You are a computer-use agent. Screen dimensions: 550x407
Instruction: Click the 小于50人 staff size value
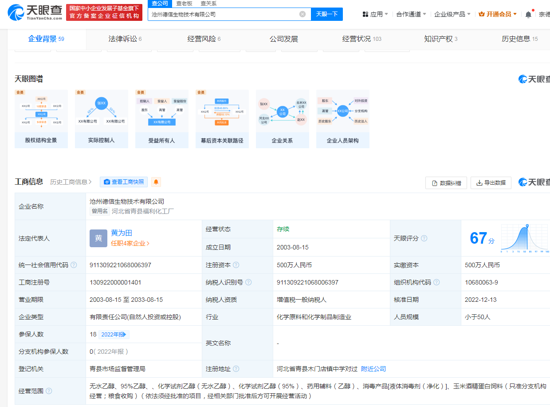[x=478, y=317]
